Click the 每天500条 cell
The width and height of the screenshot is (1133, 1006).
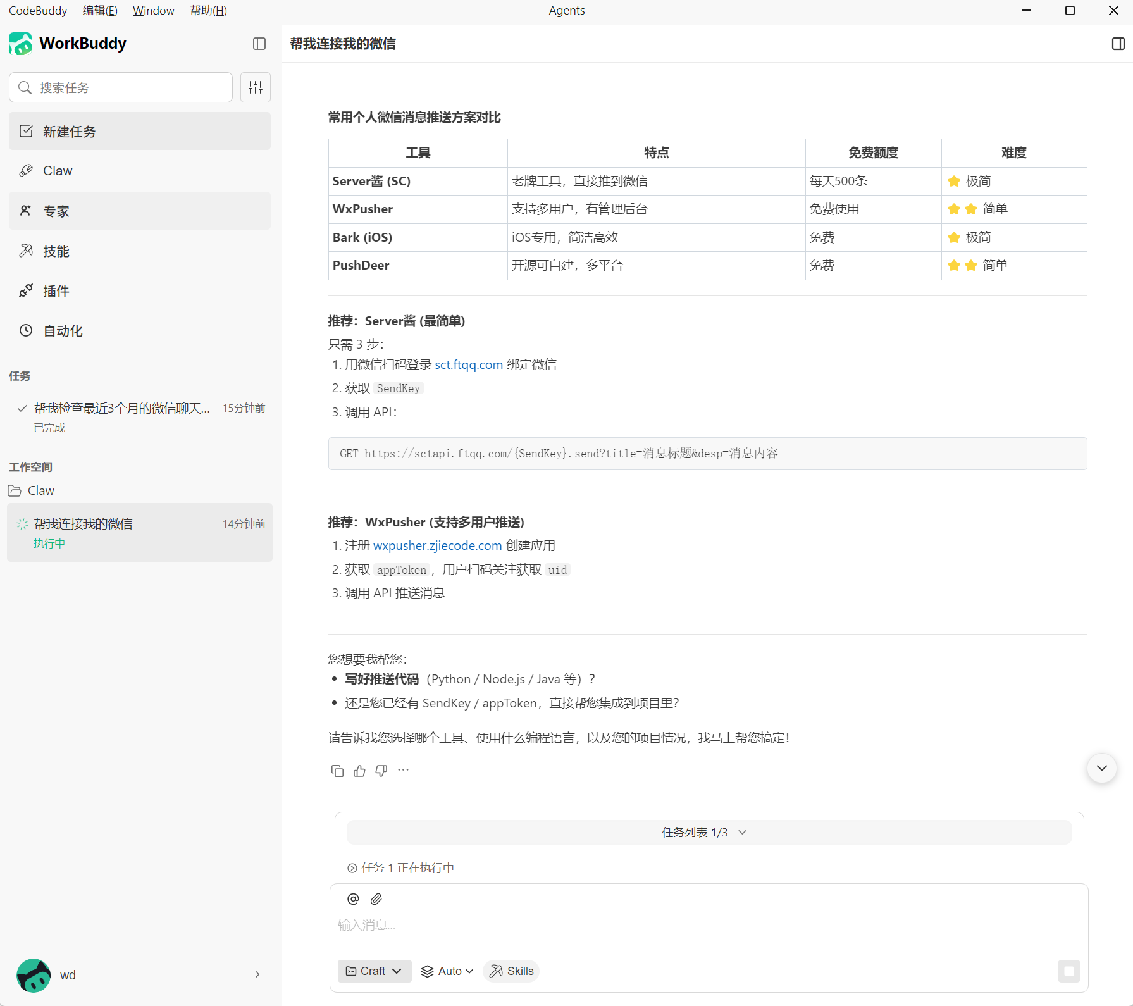point(874,182)
